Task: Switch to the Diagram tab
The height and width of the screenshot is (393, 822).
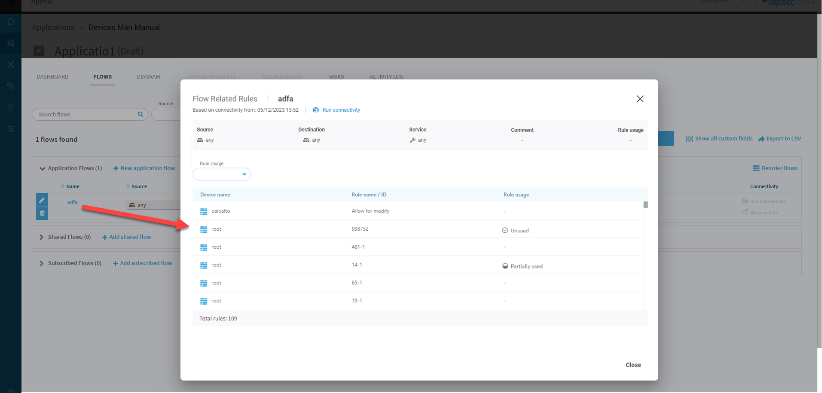Action: [x=148, y=77]
